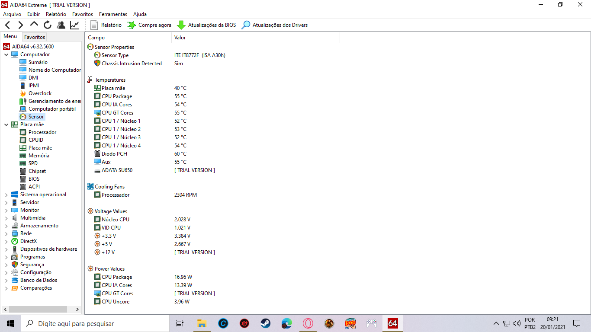Viewport: 591px width, 332px height.
Task: Select Nome do Computador in tree
Action: point(50,70)
